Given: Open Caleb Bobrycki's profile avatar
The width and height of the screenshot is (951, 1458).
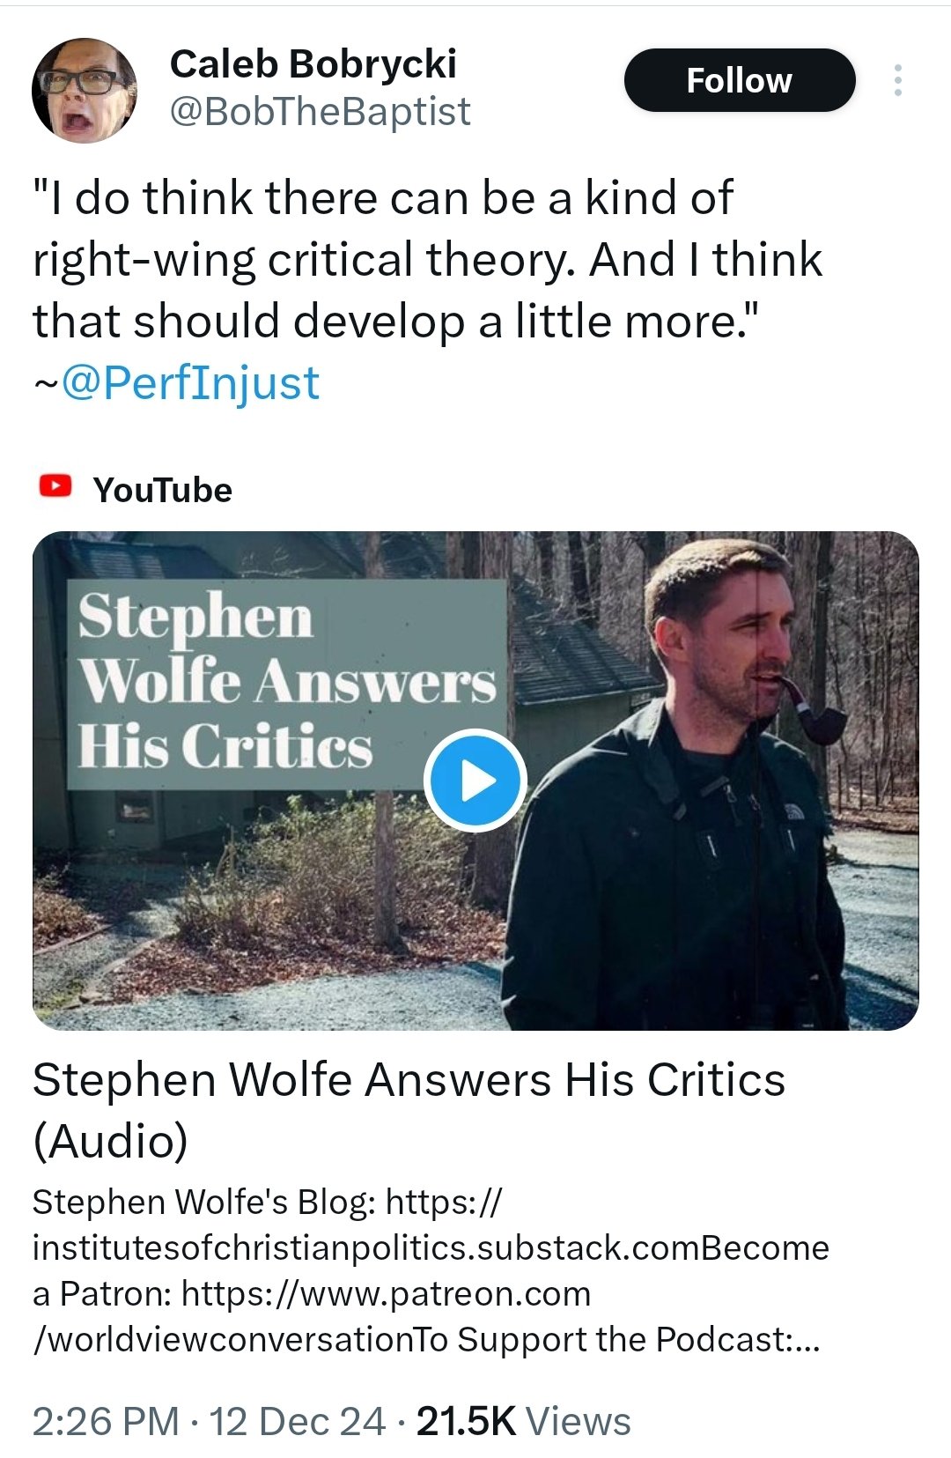Looking at the screenshot, I should click(85, 90).
